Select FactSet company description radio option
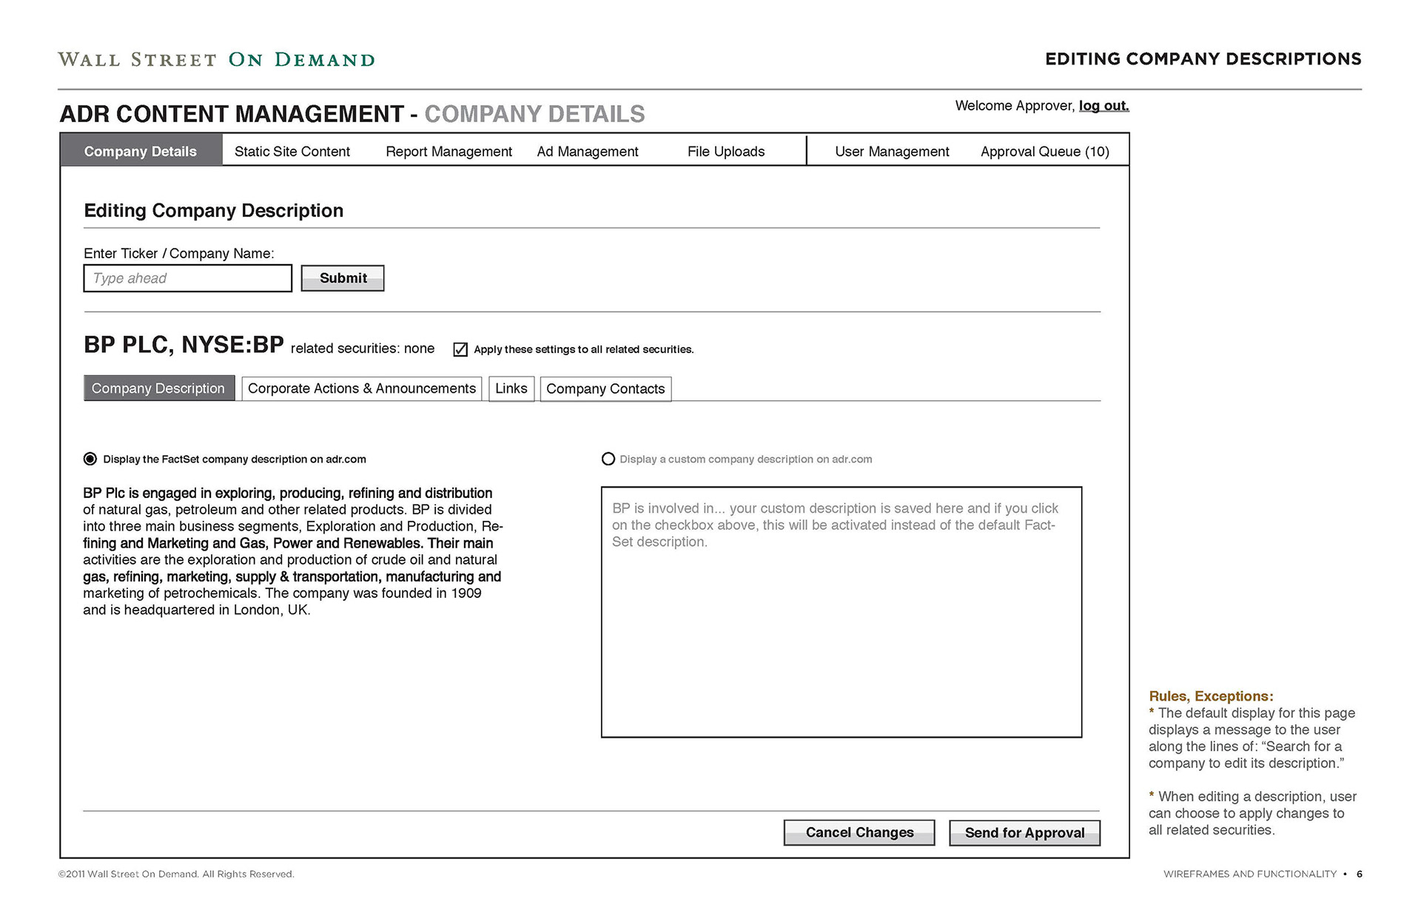This screenshot has height=919, width=1421. pos(90,459)
